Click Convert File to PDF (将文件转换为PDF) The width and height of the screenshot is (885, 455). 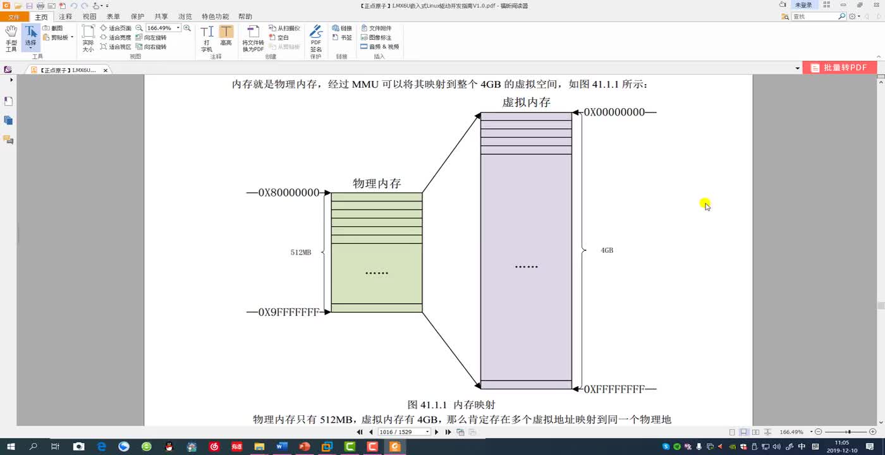point(253,39)
